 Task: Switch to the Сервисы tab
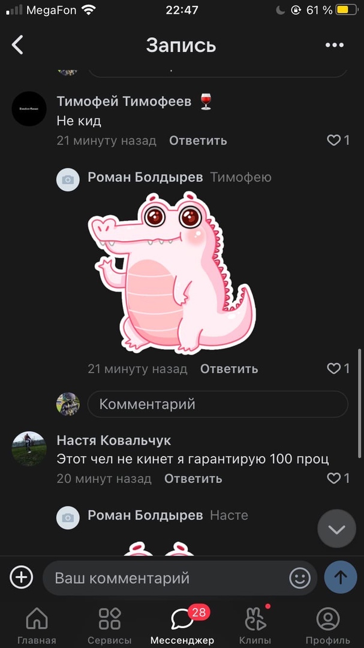point(110,625)
